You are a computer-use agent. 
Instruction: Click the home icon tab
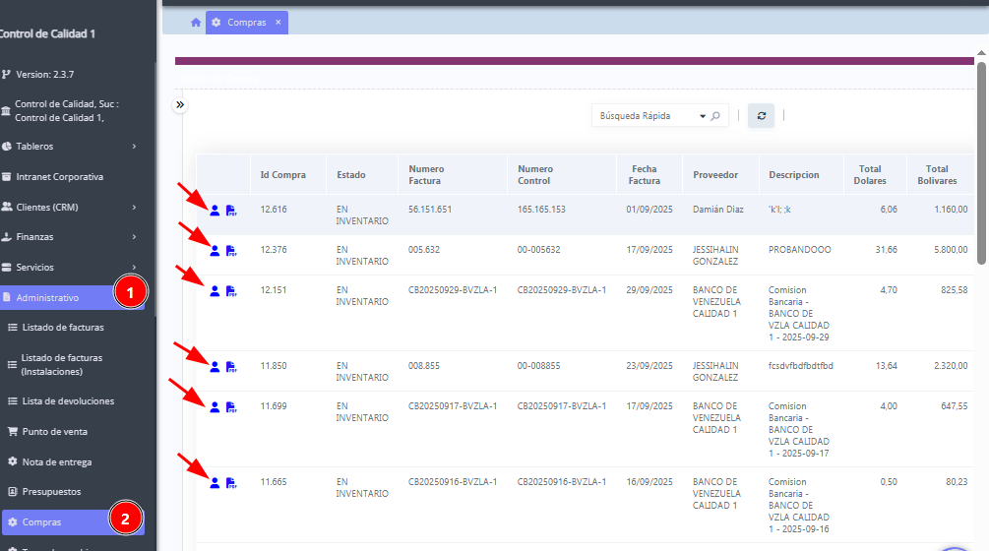196,23
